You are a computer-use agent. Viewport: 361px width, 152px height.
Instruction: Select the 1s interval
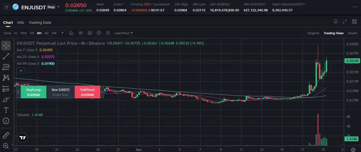tap(16, 33)
